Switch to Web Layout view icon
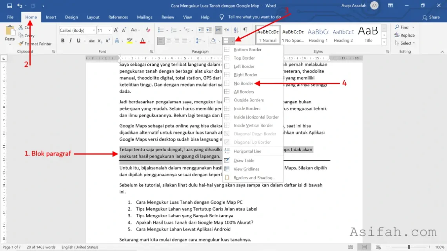This screenshot has width=447, height=251. pos(378,247)
